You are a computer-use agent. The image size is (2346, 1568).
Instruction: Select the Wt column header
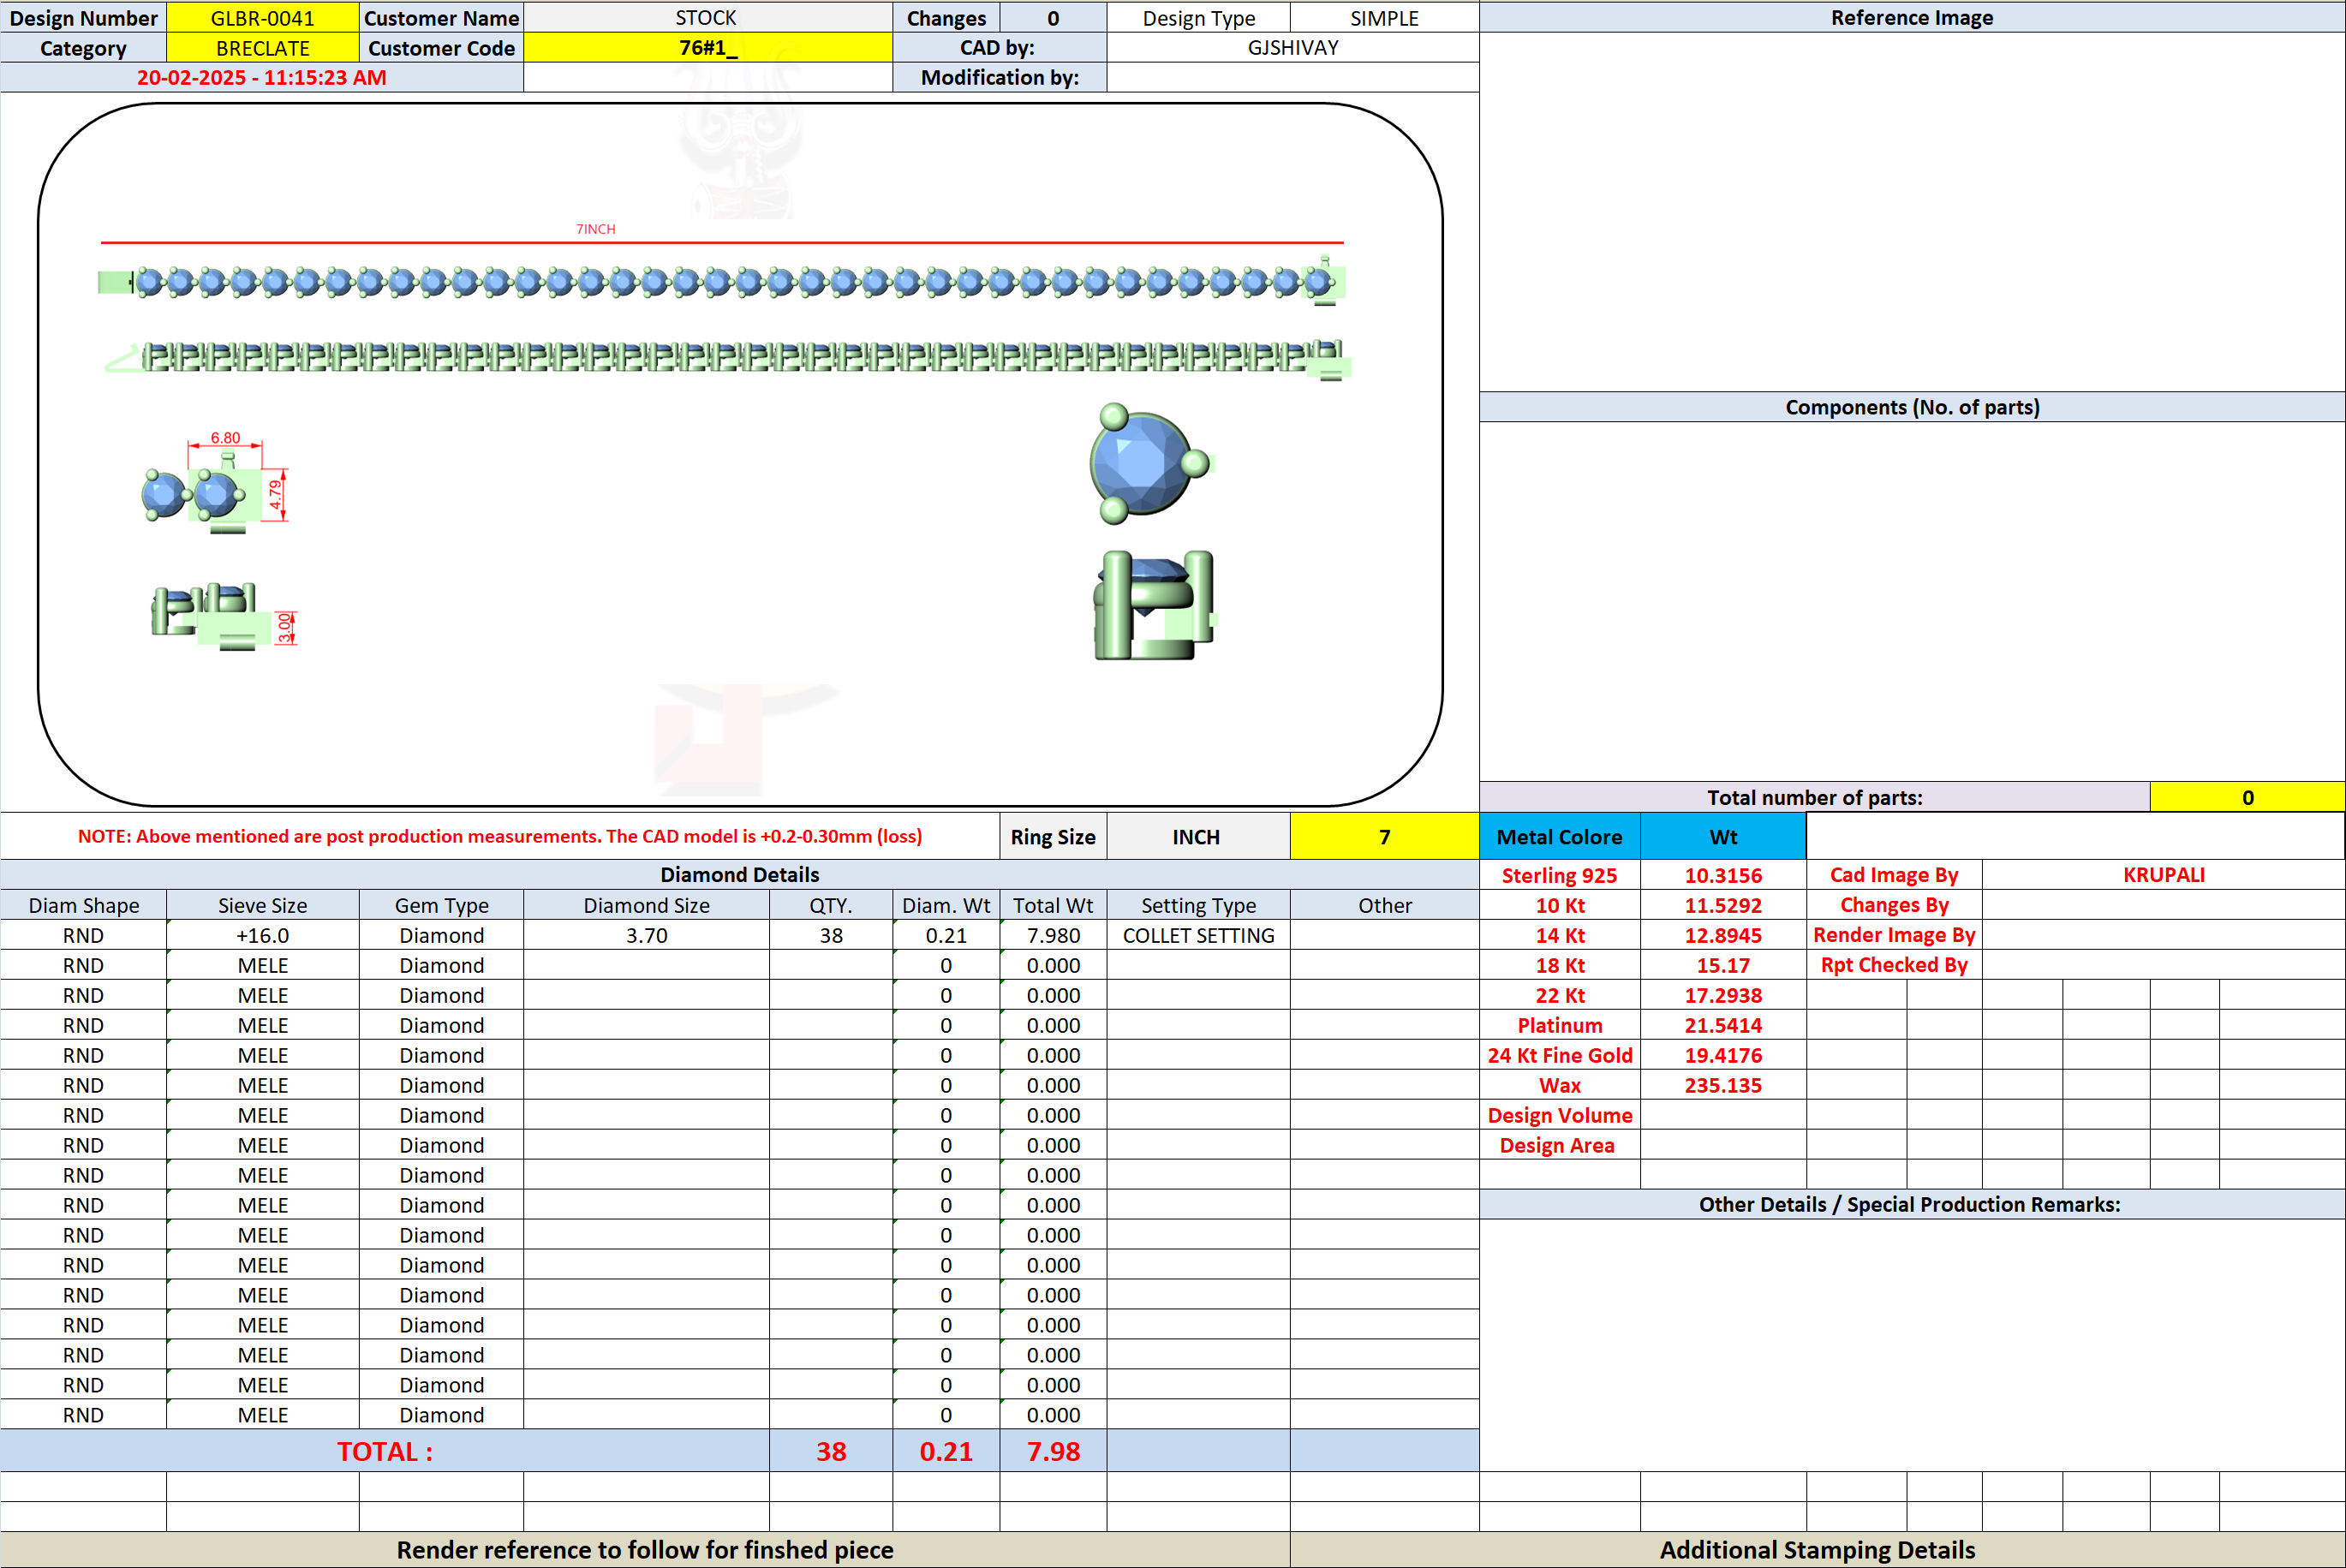[x=1723, y=836]
